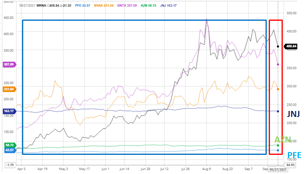Select the PFE 43.57 legend entry
The width and height of the screenshot is (308, 174).
[x=83, y=6]
